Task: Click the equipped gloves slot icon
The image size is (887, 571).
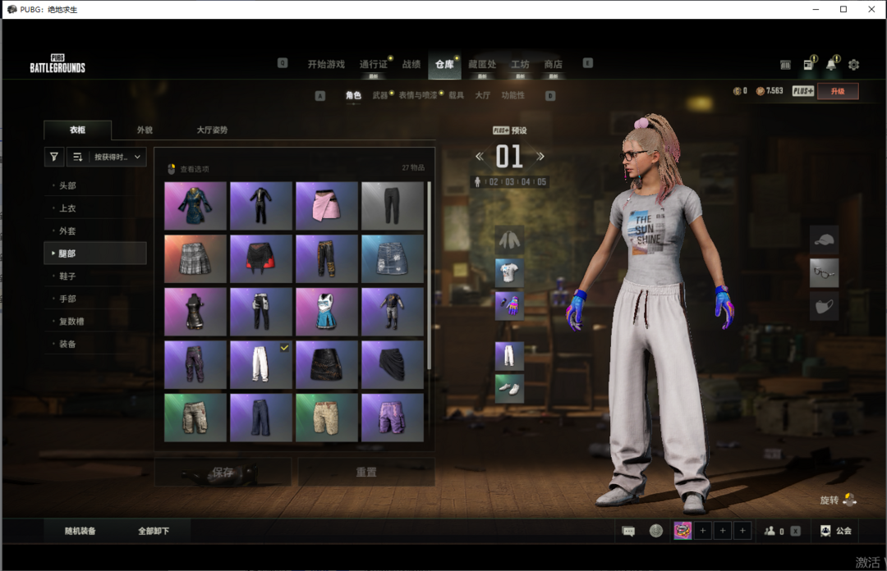Action: click(x=509, y=306)
